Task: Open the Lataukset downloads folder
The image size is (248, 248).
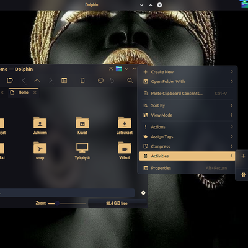Action: [x=125, y=125]
